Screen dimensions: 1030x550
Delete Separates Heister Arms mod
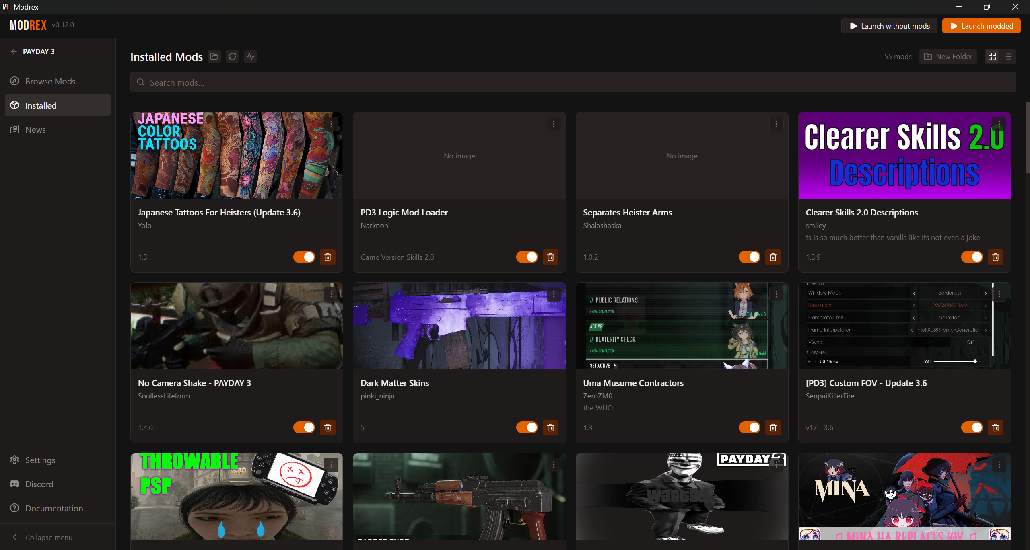773,257
